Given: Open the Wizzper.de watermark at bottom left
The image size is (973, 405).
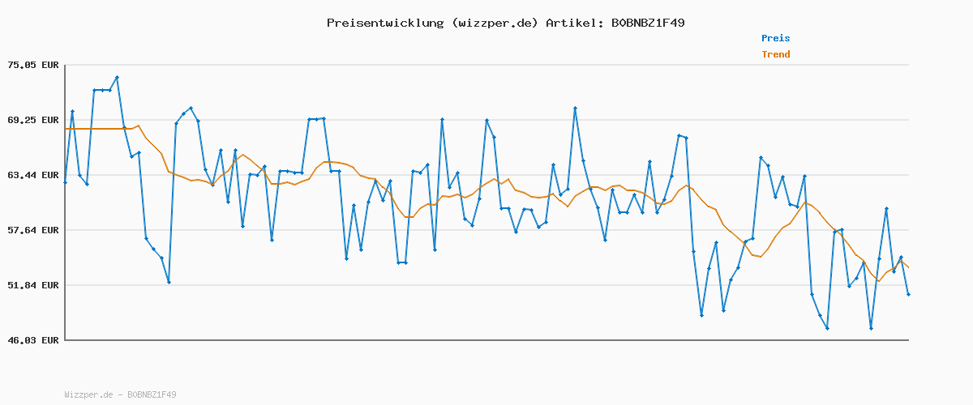Looking at the screenshot, I should (x=120, y=394).
